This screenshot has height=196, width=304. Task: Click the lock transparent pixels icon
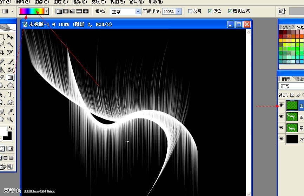click(x=292, y=95)
